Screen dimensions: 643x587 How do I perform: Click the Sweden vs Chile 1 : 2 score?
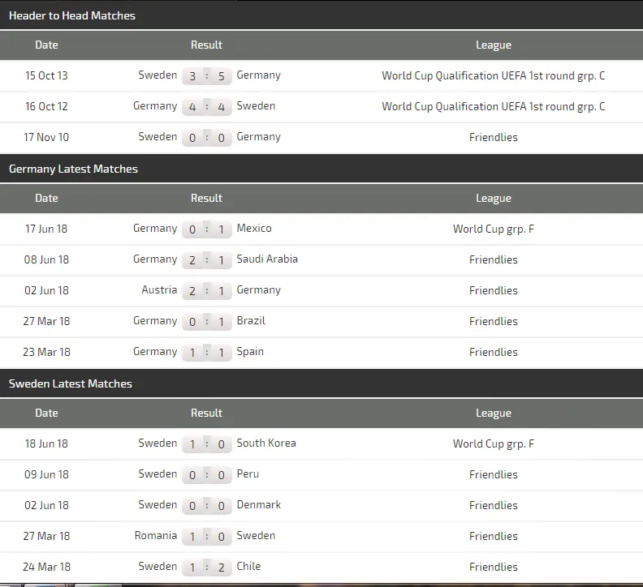pos(207,568)
